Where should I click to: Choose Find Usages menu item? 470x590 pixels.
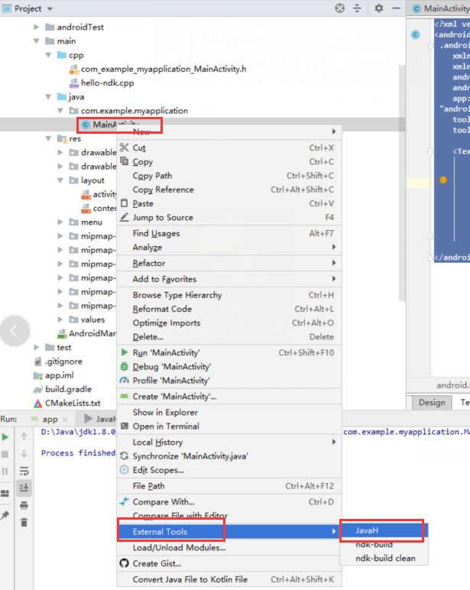(229, 233)
